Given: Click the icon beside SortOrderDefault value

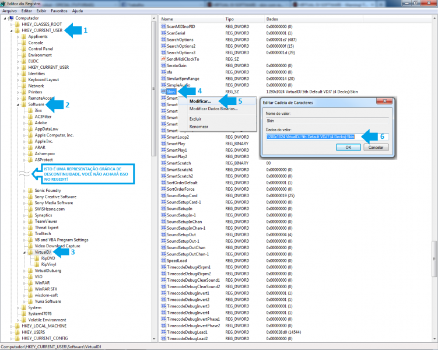Looking at the screenshot, I should 164,183.
